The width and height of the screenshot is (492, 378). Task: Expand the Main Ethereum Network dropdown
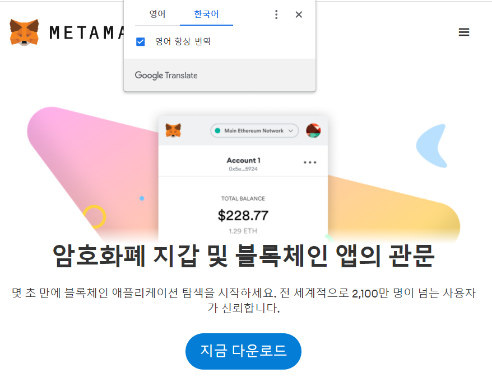click(254, 131)
